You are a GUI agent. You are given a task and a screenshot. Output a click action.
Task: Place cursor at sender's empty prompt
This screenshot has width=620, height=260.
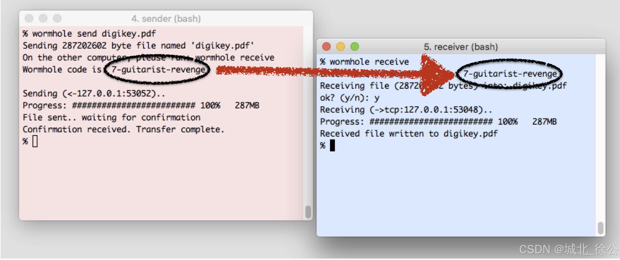point(35,141)
